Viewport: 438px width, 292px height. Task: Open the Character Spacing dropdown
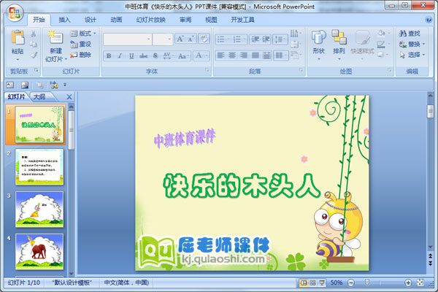point(168,56)
